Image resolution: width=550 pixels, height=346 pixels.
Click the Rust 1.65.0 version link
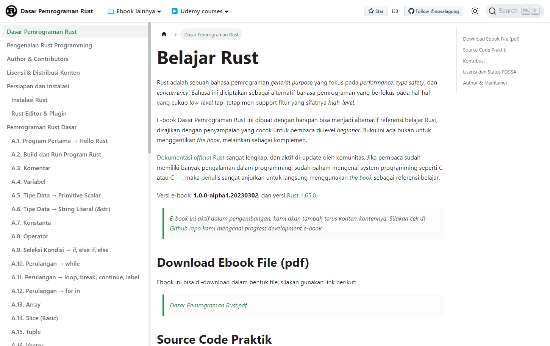(x=302, y=196)
